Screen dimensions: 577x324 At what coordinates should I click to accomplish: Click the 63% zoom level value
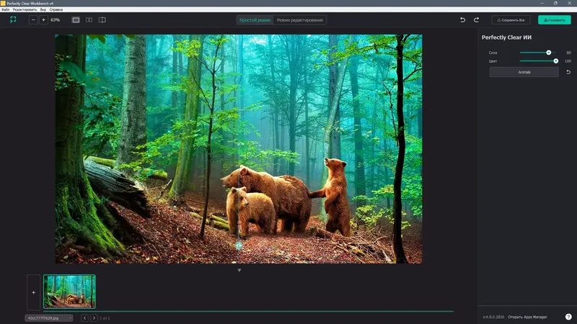pos(56,20)
